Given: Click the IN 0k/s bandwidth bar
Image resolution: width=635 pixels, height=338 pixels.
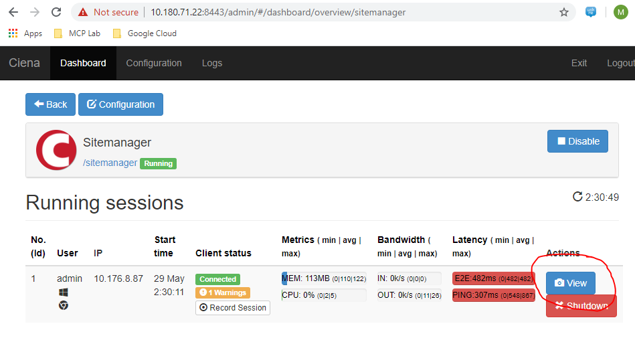Looking at the screenshot, I should pos(410,278).
